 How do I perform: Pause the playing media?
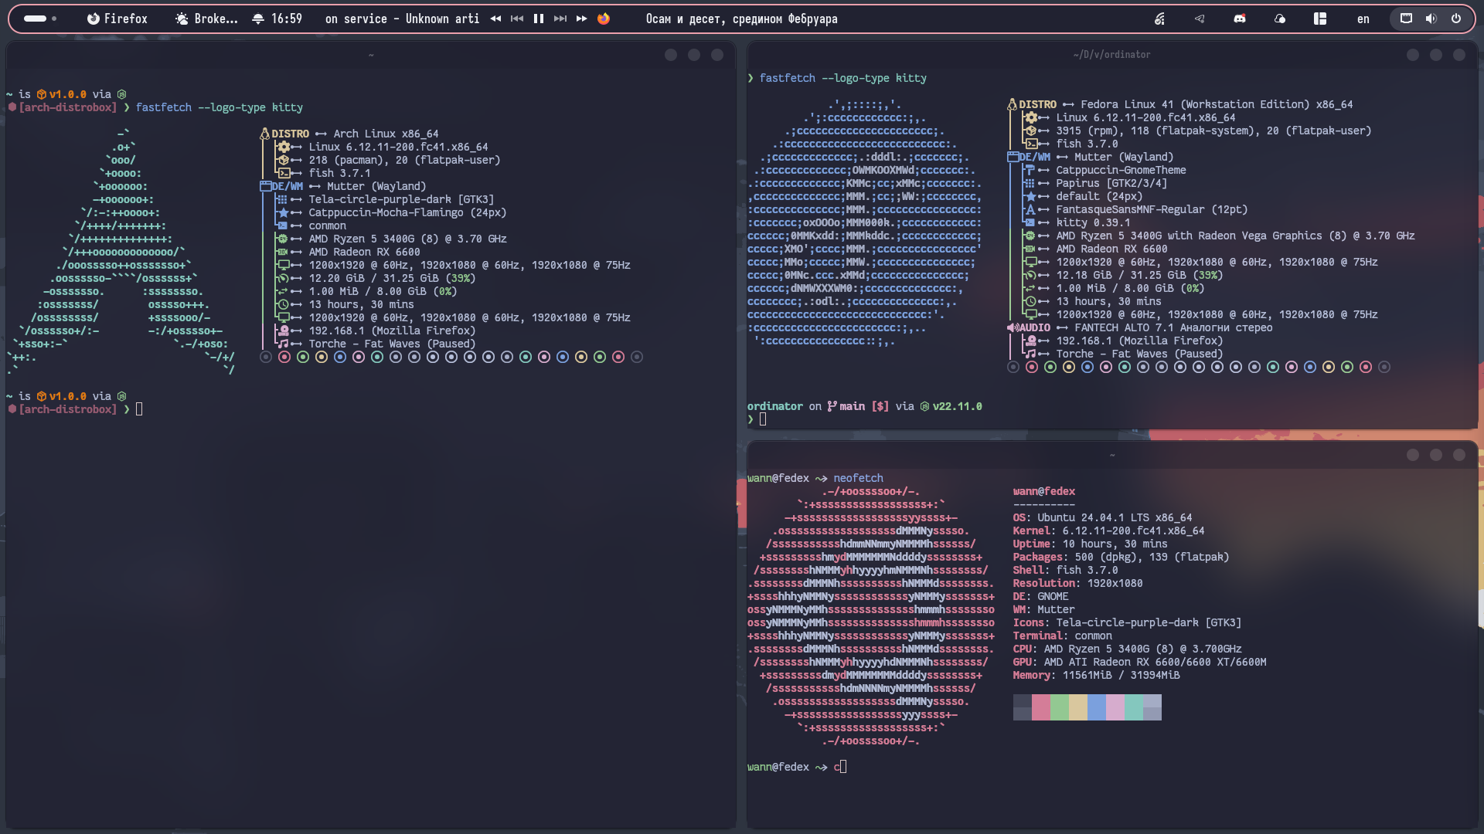point(539,19)
